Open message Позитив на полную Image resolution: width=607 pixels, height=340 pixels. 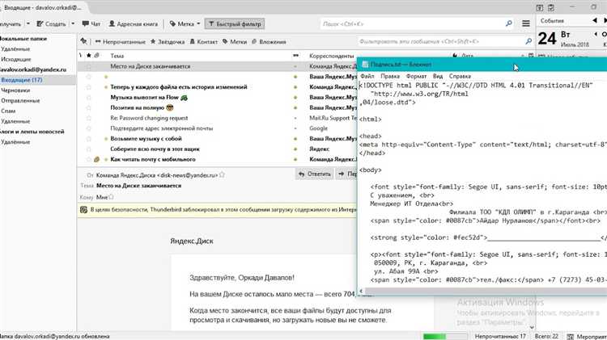point(142,107)
